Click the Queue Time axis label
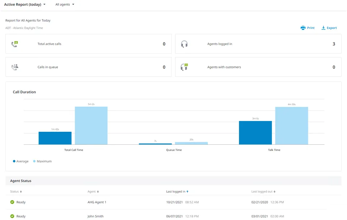The image size is (347, 220). tap(174, 150)
